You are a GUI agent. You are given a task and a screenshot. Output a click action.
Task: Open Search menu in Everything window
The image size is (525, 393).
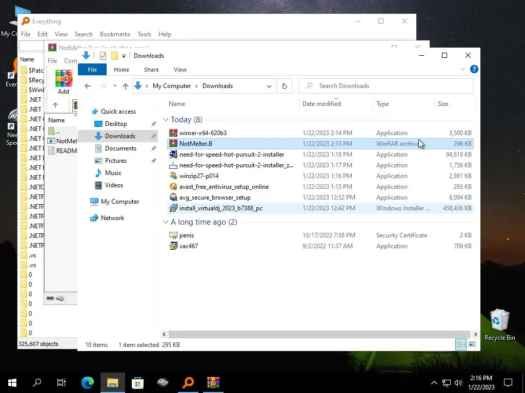coord(84,34)
